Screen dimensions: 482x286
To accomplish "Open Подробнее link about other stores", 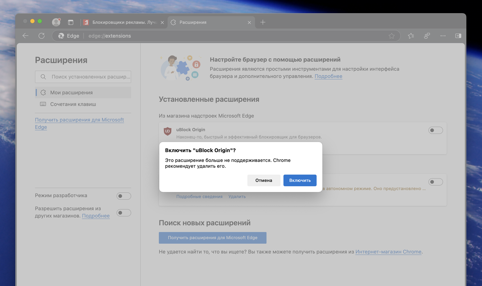I will tap(96, 216).
